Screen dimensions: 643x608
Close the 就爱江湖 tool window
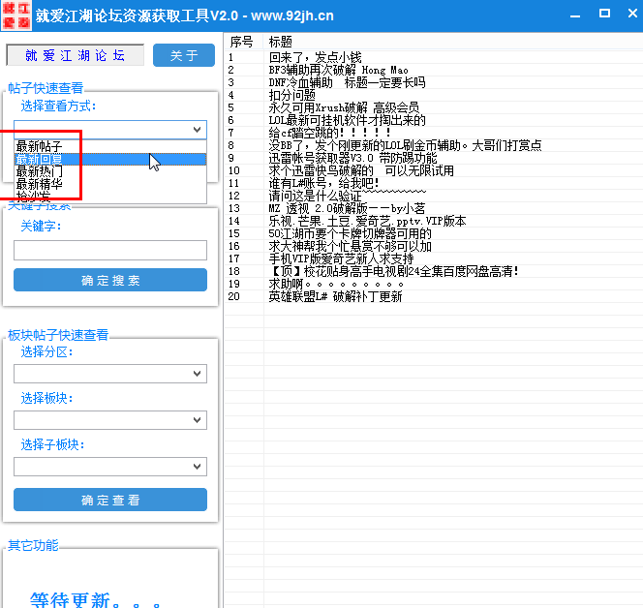[632, 14]
